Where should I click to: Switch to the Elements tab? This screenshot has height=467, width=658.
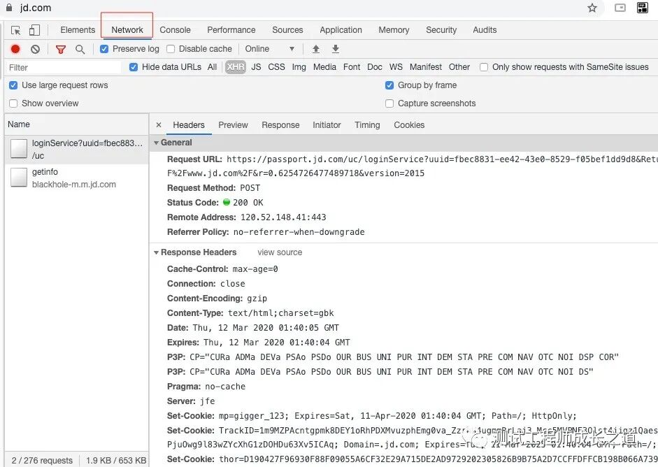(x=78, y=30)
